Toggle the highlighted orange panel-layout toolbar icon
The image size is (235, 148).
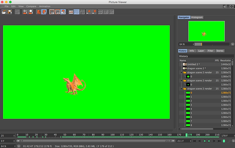point(44,12)
